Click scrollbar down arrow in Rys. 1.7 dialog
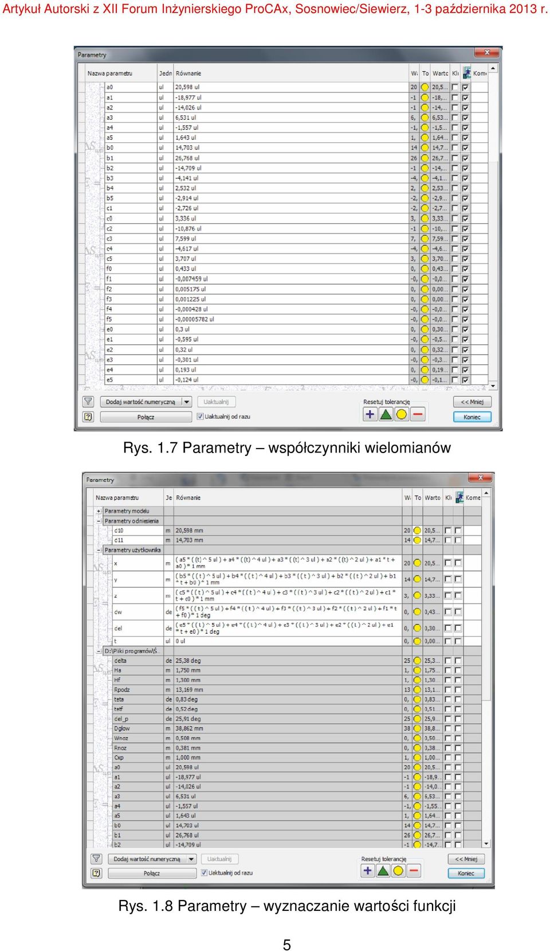 click(493, 386)
